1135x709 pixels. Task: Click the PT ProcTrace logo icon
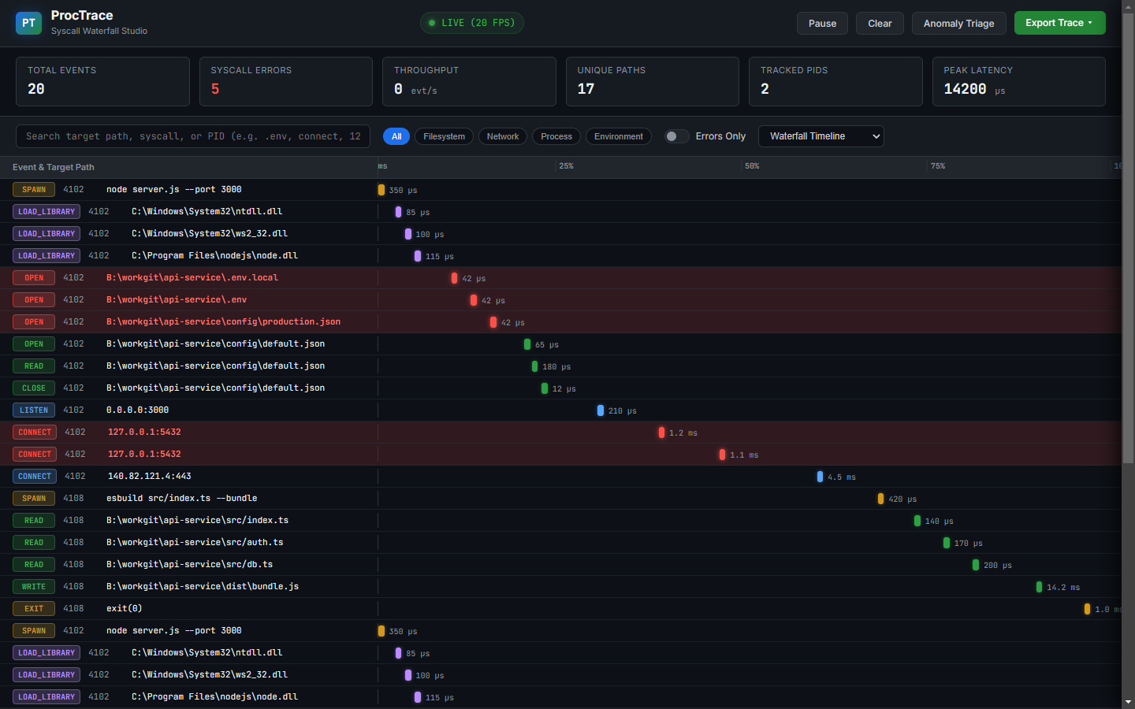tap(28, 23)
